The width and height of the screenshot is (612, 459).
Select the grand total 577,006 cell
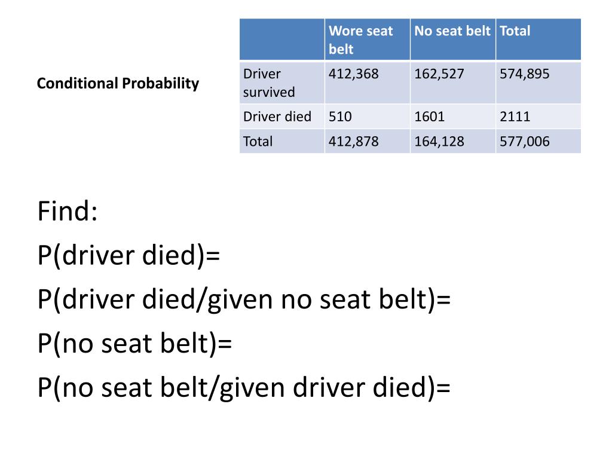click(538, 141)
